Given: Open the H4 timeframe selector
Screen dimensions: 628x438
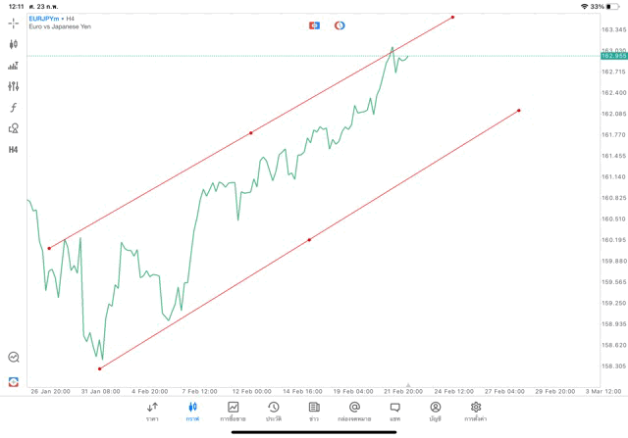Looking at the screenshot, I should [14, 150].
